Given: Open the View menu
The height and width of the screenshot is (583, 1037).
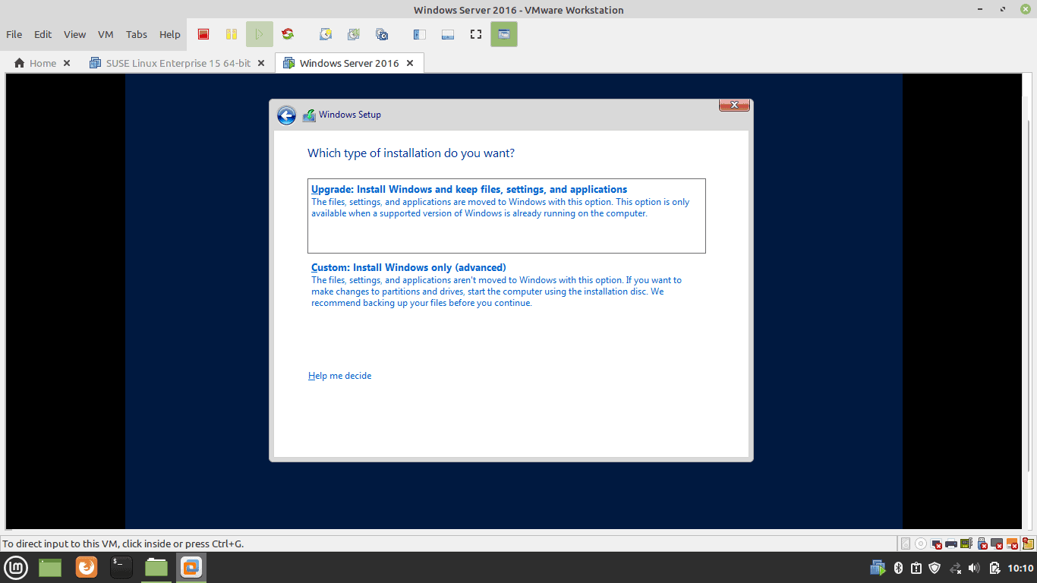Looking at the screenshot, I should pos(74,34).
